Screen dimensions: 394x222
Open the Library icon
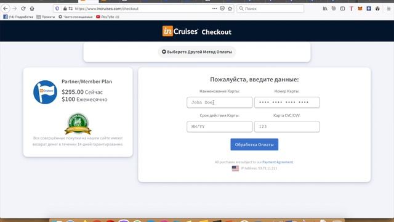pyautogui.click(x=325, y=9)
